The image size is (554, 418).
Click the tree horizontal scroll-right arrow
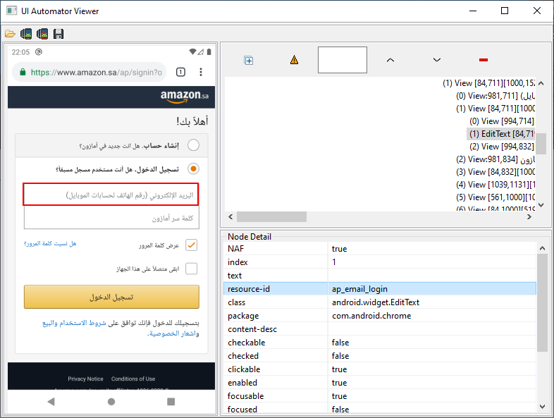[529, 216]
